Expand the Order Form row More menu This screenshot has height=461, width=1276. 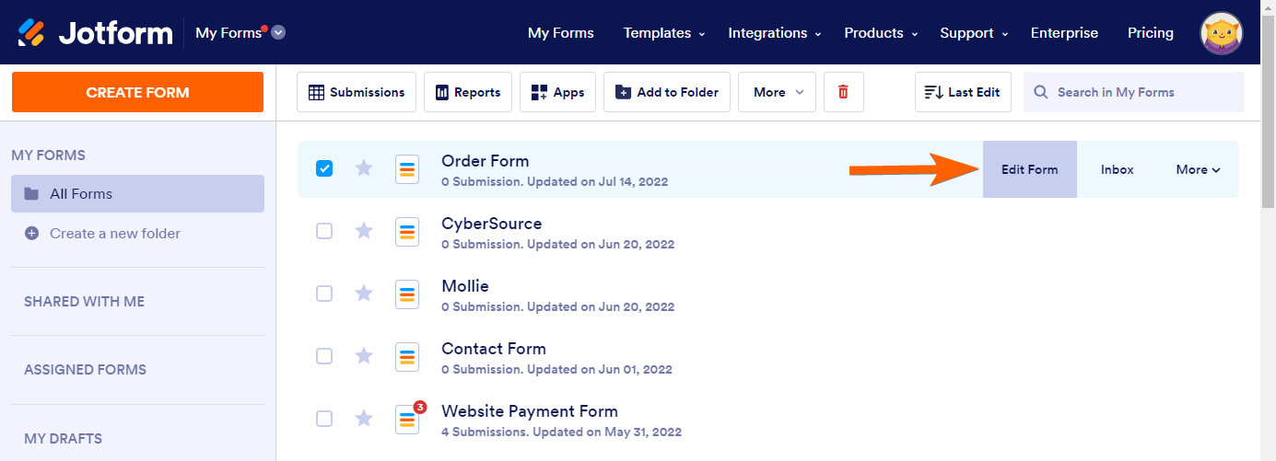point(1198,169)
